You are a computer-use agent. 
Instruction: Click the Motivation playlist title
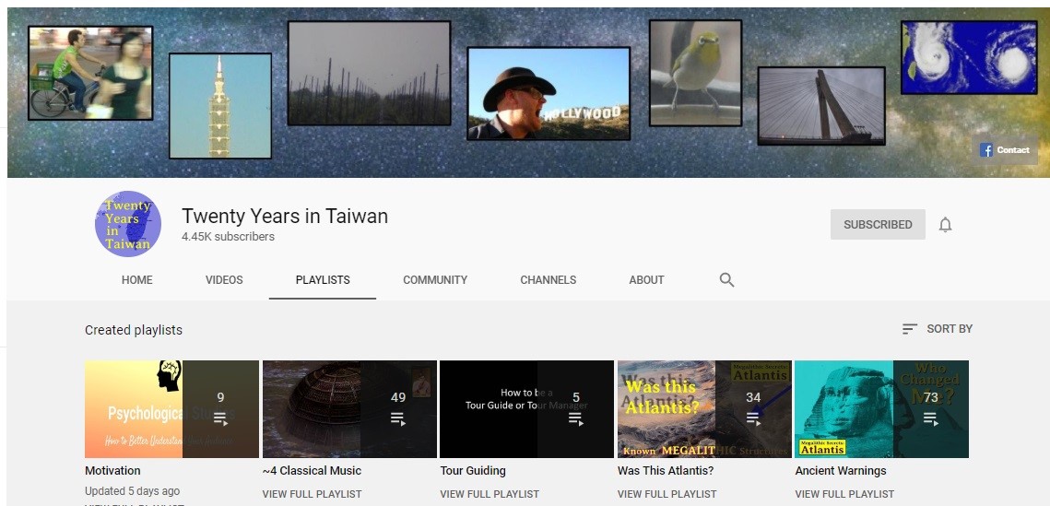click(112, 471)
